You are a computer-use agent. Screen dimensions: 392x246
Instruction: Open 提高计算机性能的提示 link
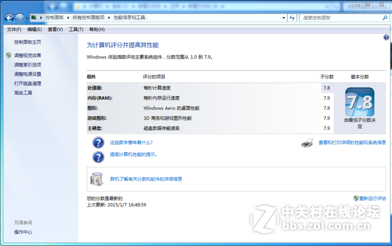click(x=133, y=155)
